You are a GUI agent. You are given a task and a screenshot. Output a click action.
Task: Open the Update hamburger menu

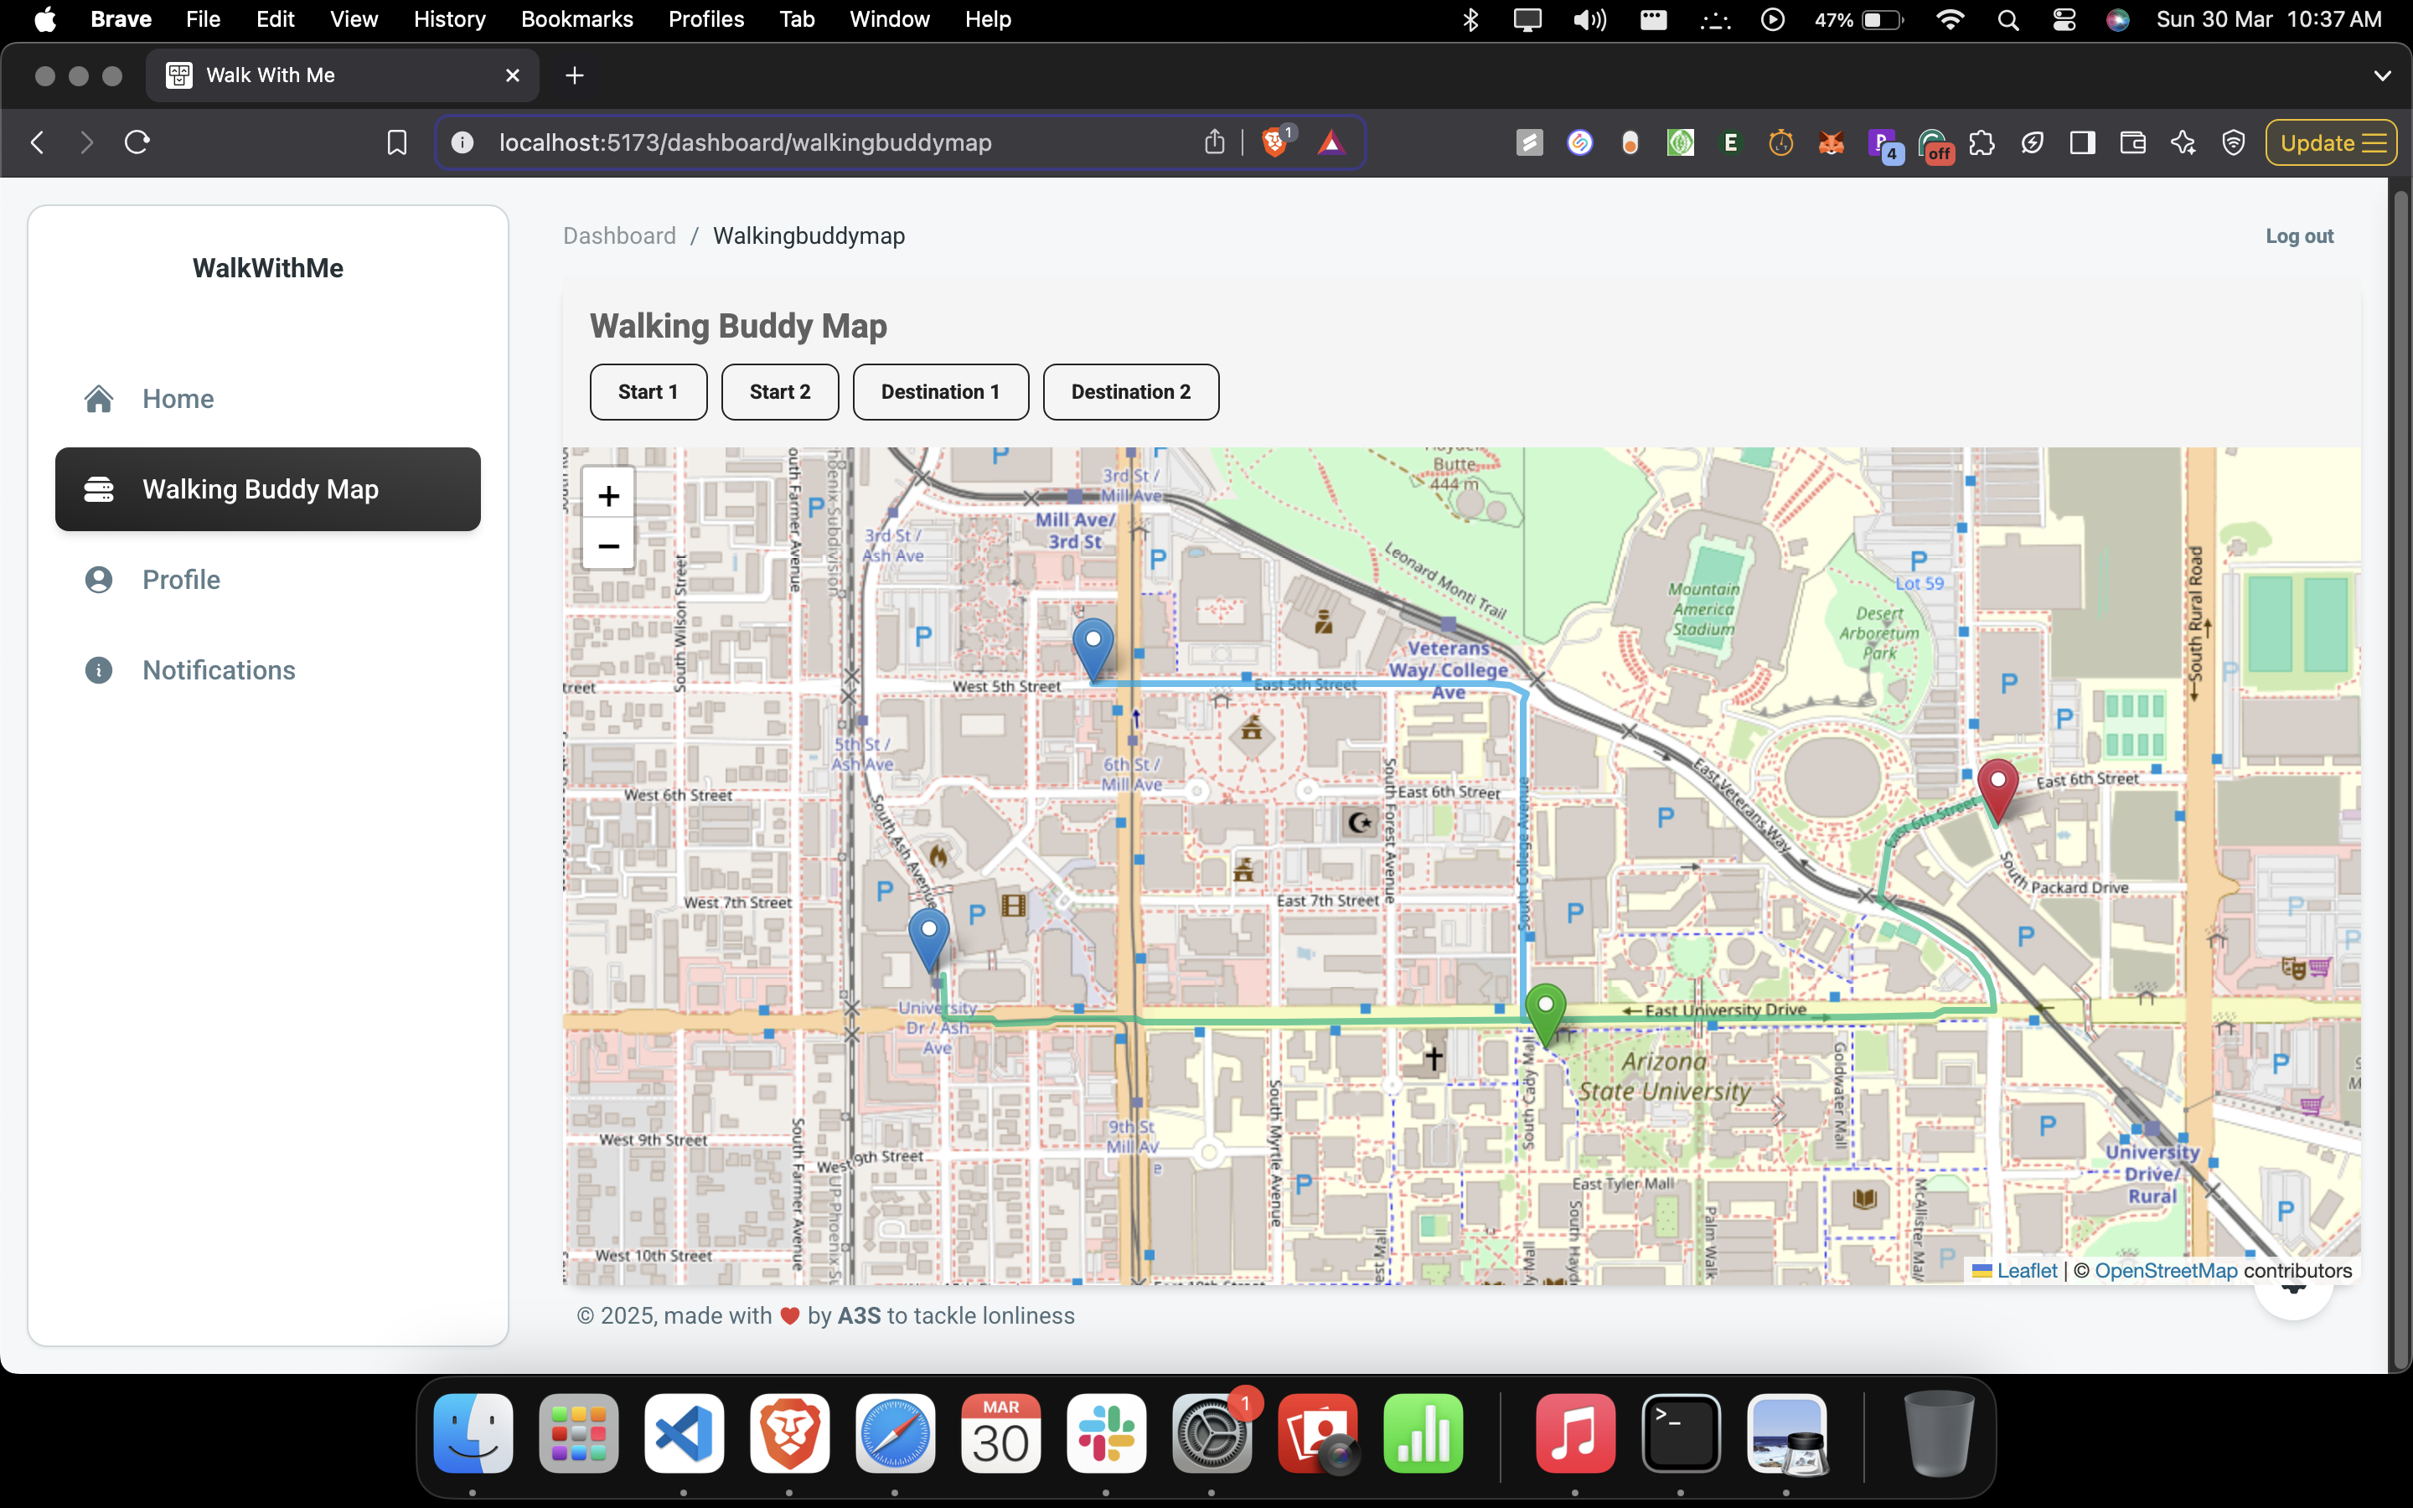click(x=2330, y=142)
